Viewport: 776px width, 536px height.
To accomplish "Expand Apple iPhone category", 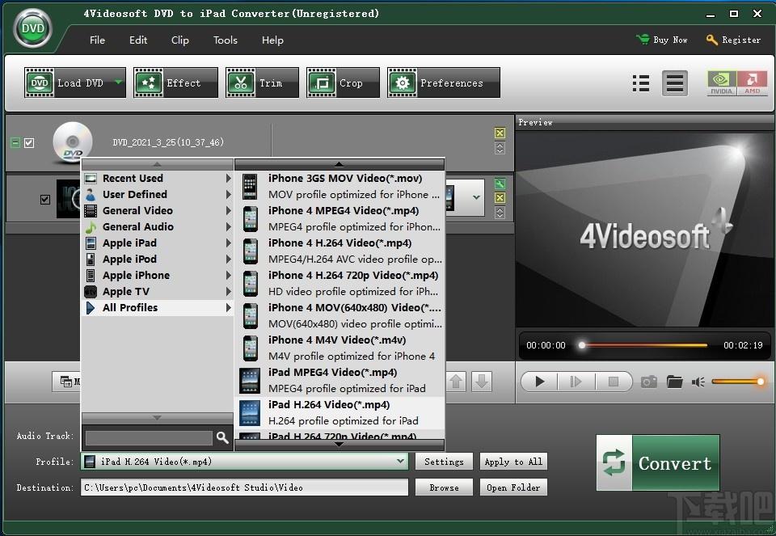I will (158, 275).
